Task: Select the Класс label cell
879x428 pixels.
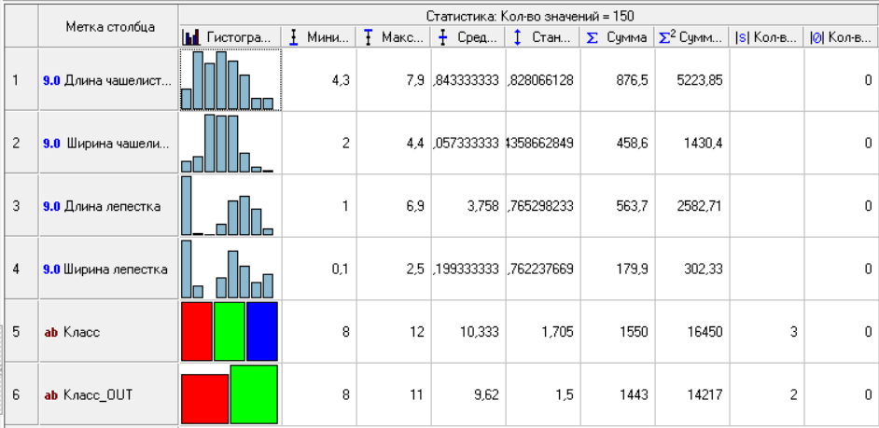Action: 109,332
